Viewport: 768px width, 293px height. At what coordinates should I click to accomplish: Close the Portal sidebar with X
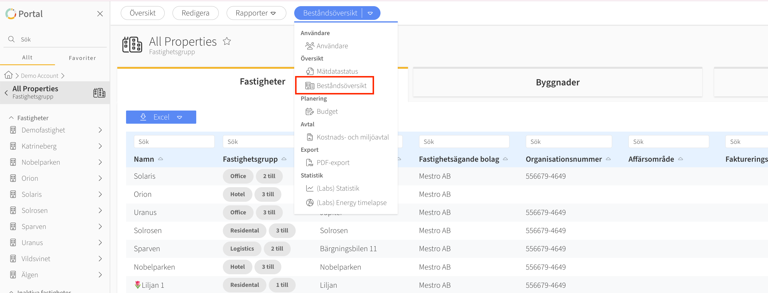(100, 14)
